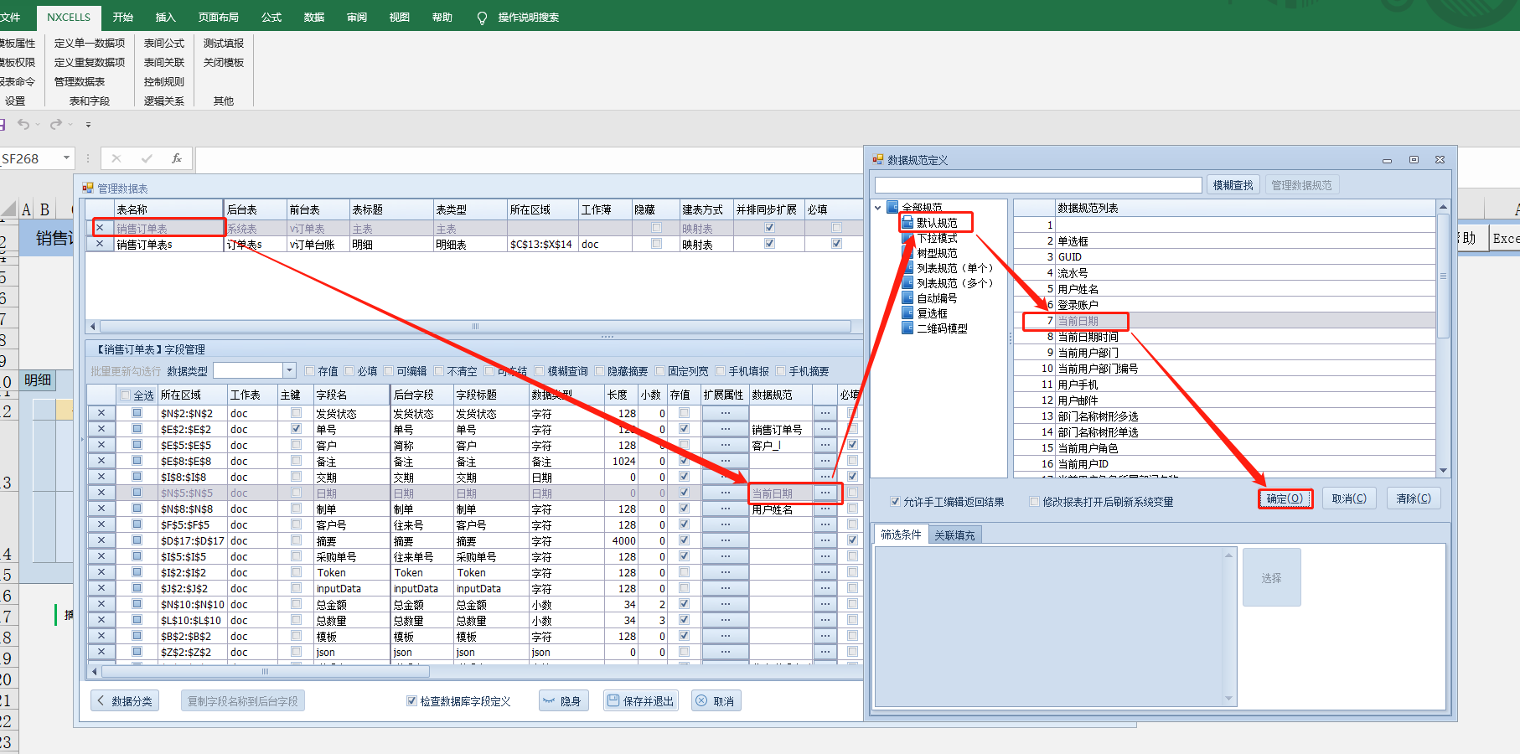
Task: Click the insert function fx icon
Action: (176, 158)
